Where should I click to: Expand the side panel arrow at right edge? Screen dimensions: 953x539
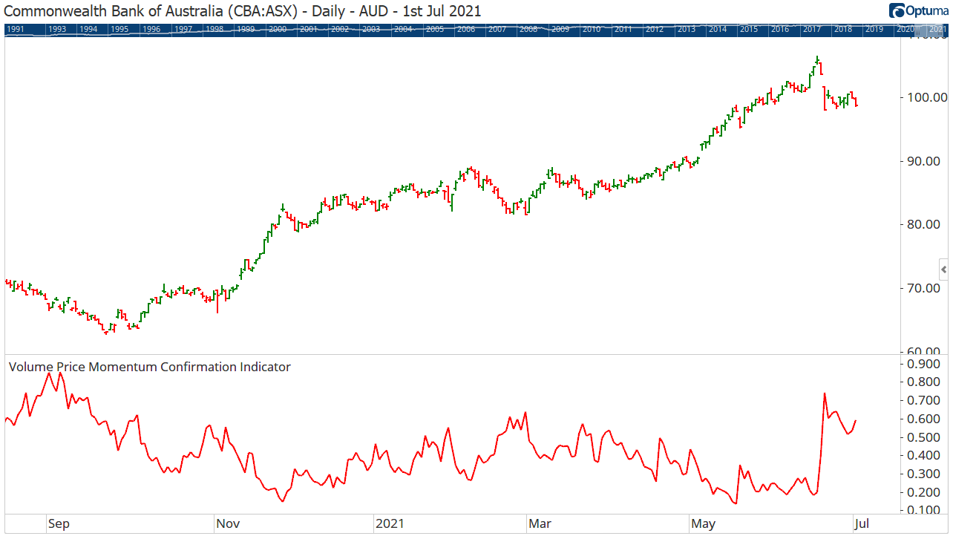coord(943,269)
